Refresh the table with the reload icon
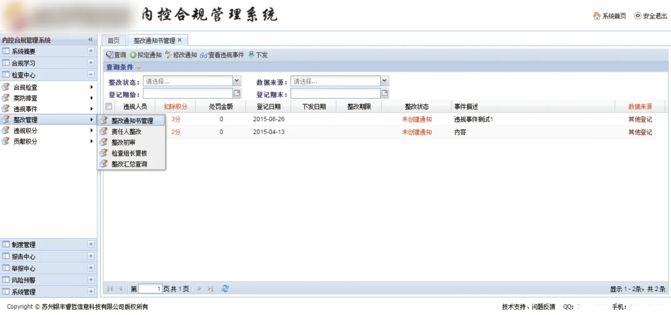Screen dimensions: 671x315 [x=225, y=288]
